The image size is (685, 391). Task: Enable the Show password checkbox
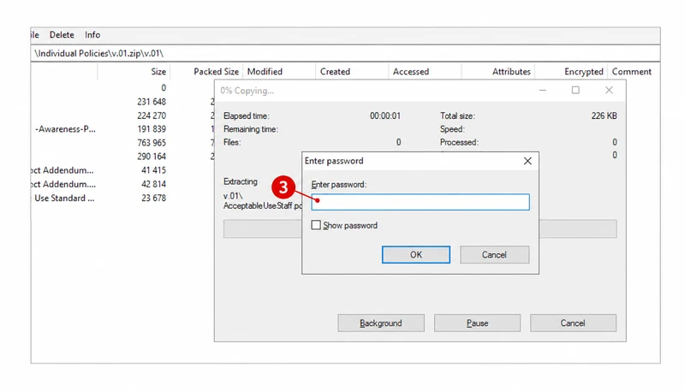click(x=316, y=225)
